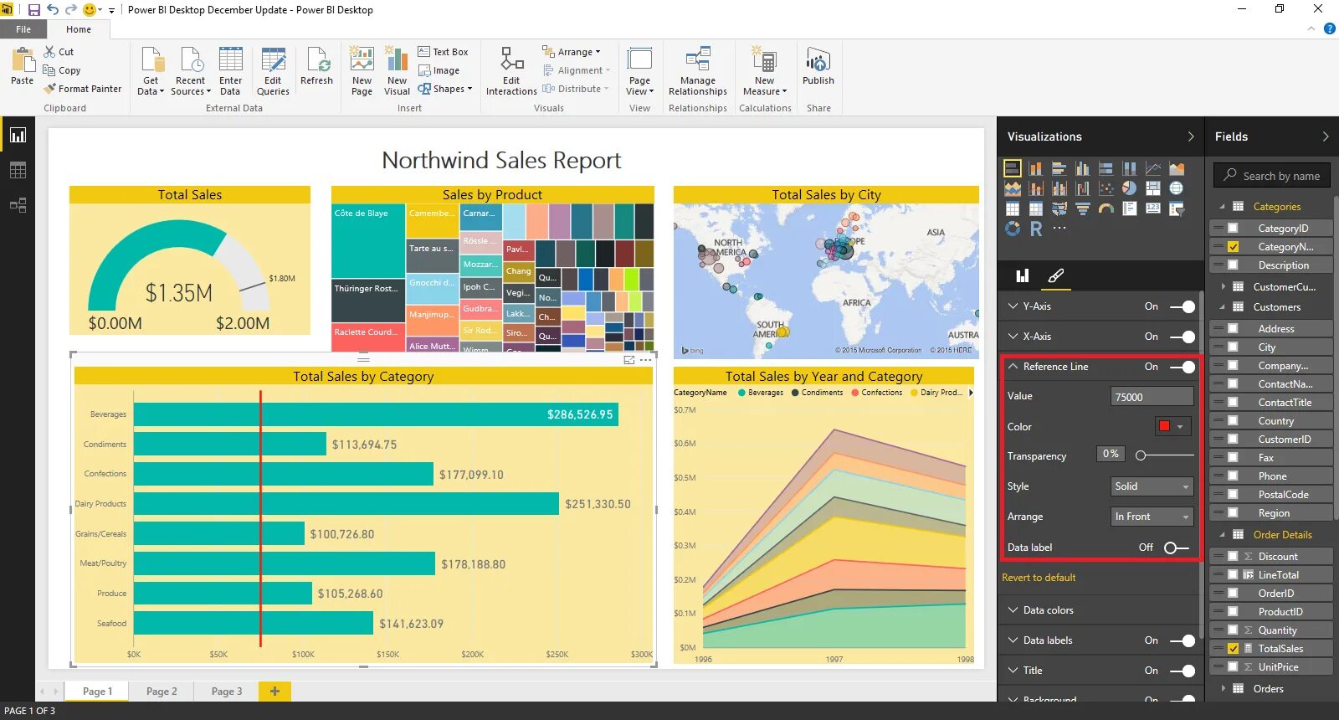This screenshot has height=720, width=1339.
Task: Click Revert to default link
Action: point(1039,578)
